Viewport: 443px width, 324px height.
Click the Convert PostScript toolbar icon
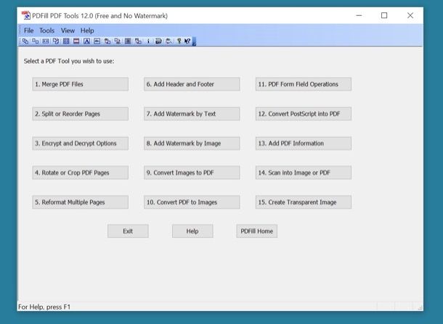[x=138, y=41]
